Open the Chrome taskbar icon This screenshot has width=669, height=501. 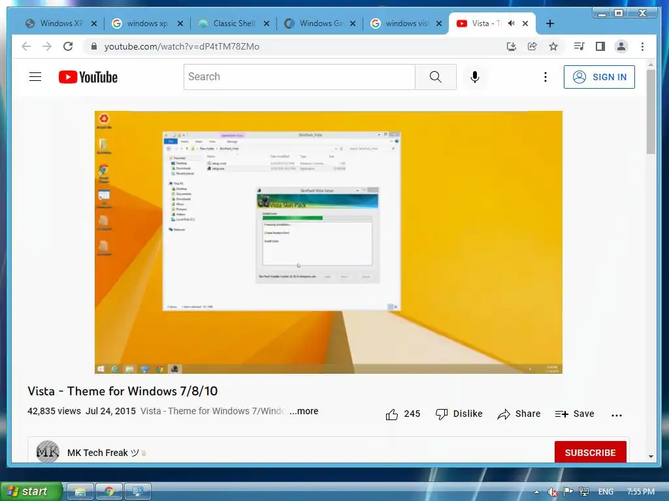pos(109,492)
